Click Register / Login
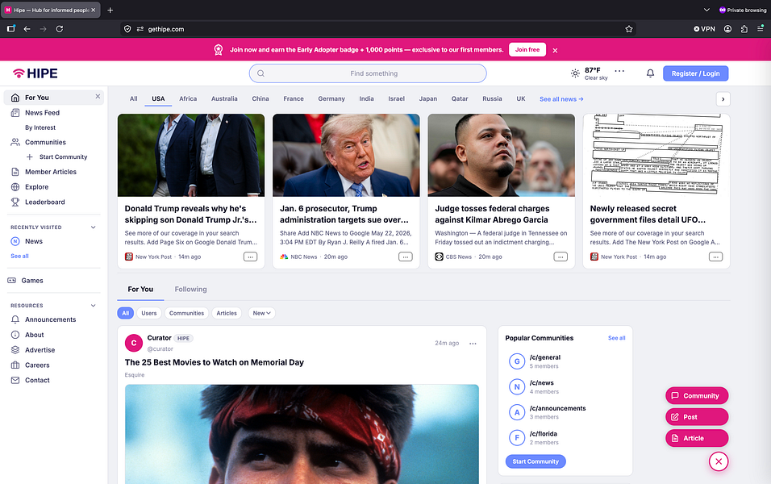 695,73
